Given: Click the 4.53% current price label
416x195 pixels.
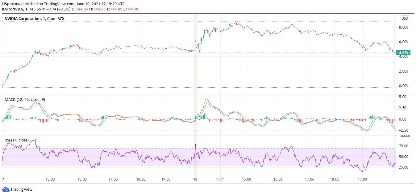Looking at the screenshot, I should tap(404, 53).
